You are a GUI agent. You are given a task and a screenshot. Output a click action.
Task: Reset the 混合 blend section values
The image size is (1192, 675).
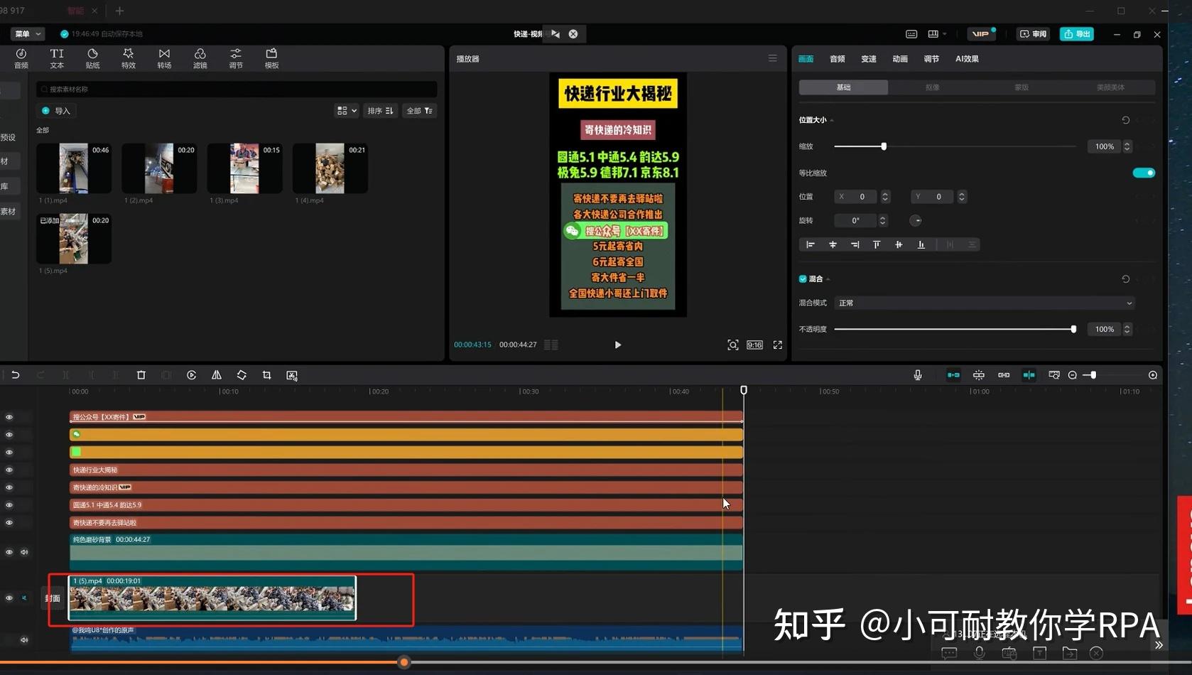(x=1125, y=279)
